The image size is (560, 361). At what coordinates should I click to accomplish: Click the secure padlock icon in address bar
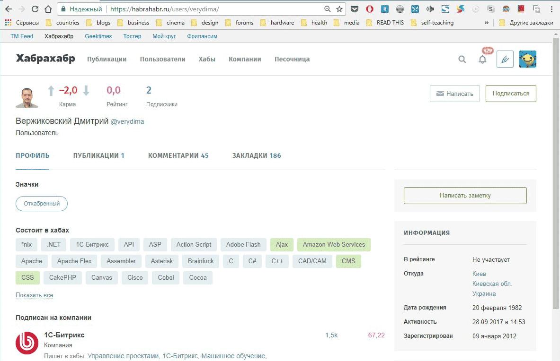tap(63, 9)
